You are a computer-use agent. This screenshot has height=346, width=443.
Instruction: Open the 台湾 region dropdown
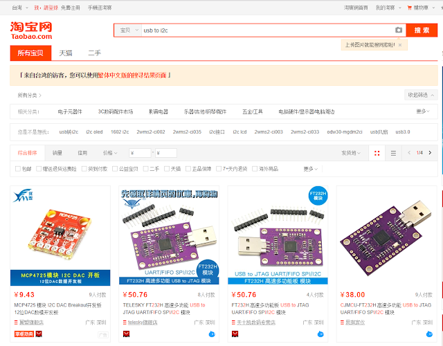[20, 8]
